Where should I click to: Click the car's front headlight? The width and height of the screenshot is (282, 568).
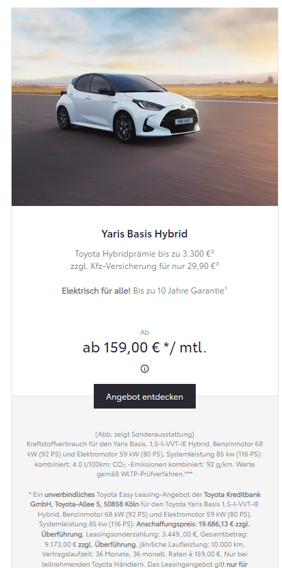[x=149, y=105]
